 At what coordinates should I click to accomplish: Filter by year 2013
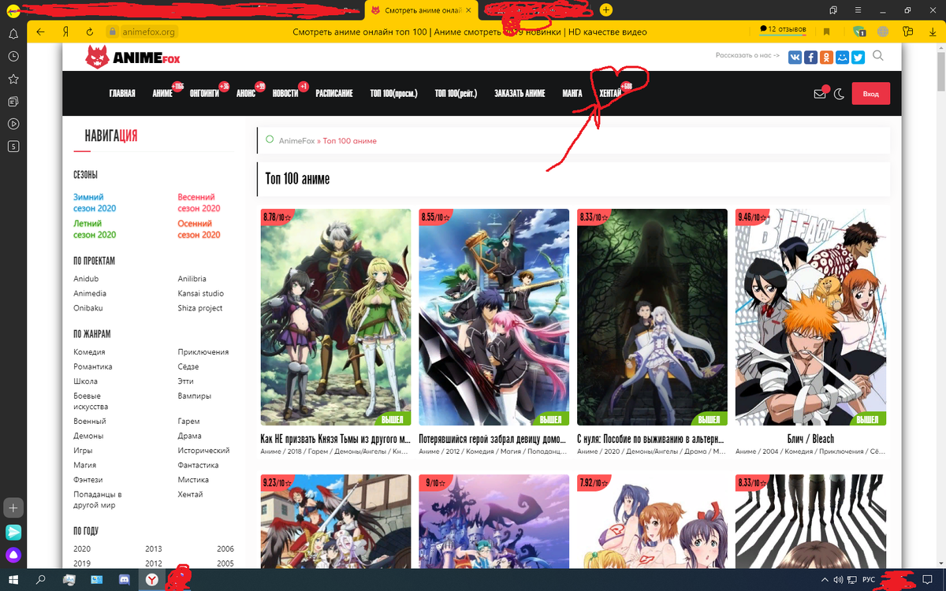[154, 548]
